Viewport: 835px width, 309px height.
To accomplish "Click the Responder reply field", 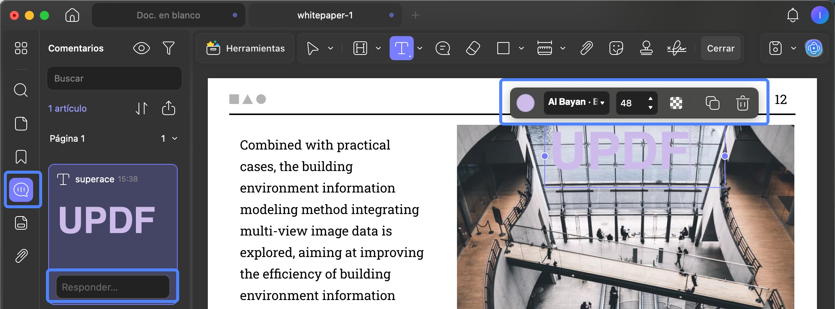I will tap(113, 287).
